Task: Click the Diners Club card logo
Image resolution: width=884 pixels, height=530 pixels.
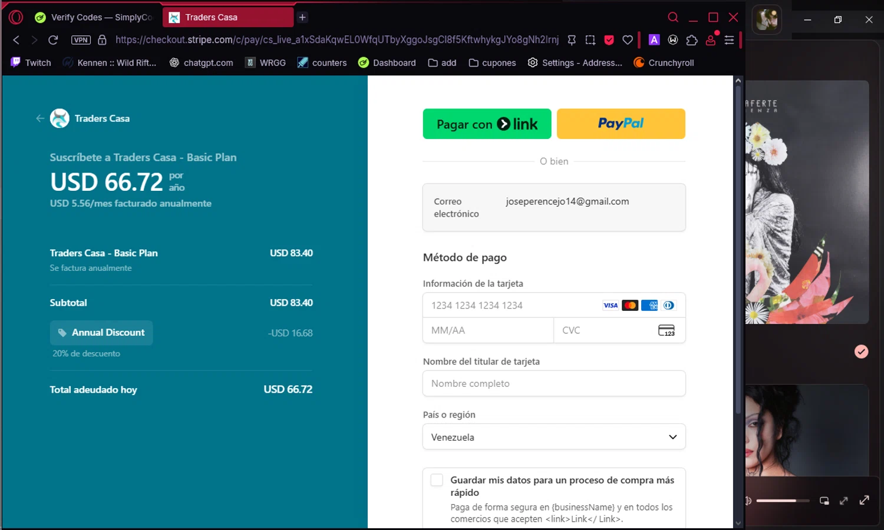Action: pyautogui.click(x=668, y=305)
